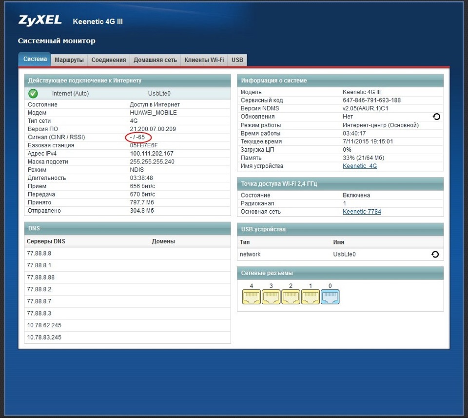
Task: Select the Система tab
Action: (35, 59)
